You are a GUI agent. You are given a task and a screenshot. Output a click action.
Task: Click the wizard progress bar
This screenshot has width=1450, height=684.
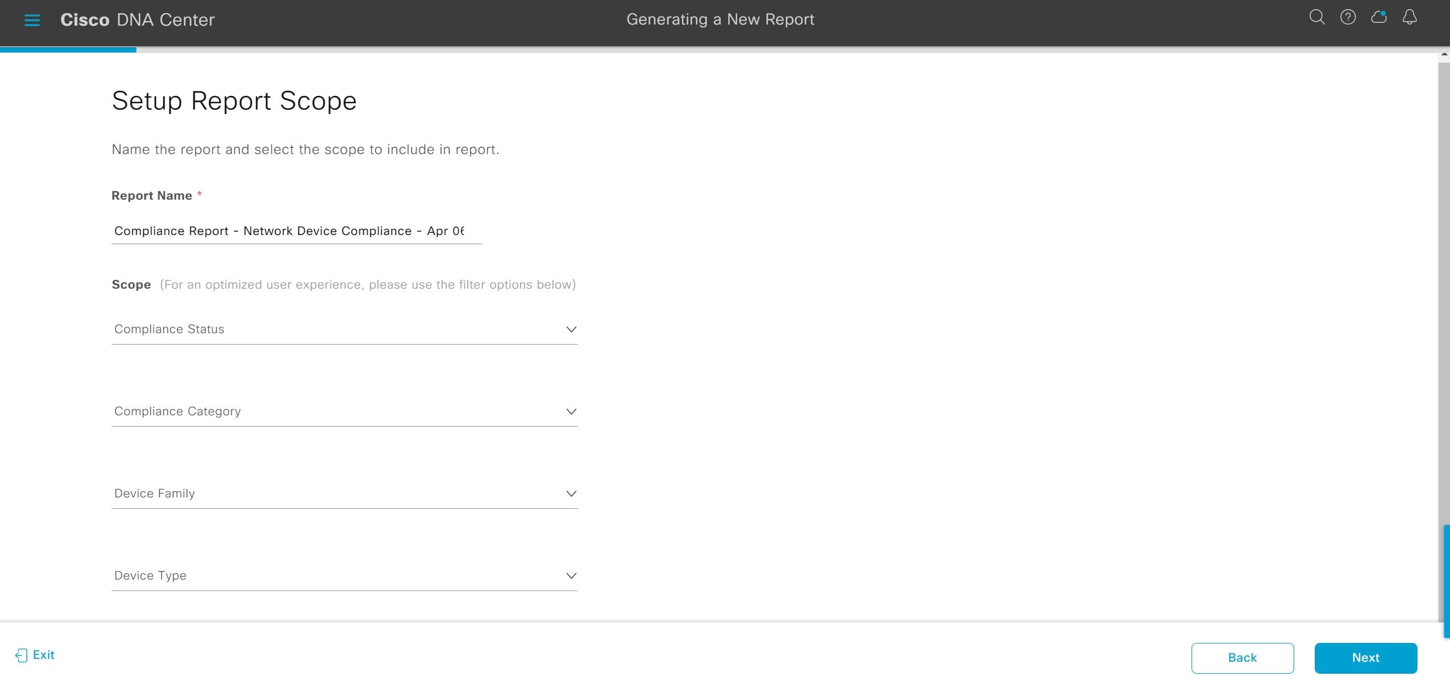click(x=68, y=50)
